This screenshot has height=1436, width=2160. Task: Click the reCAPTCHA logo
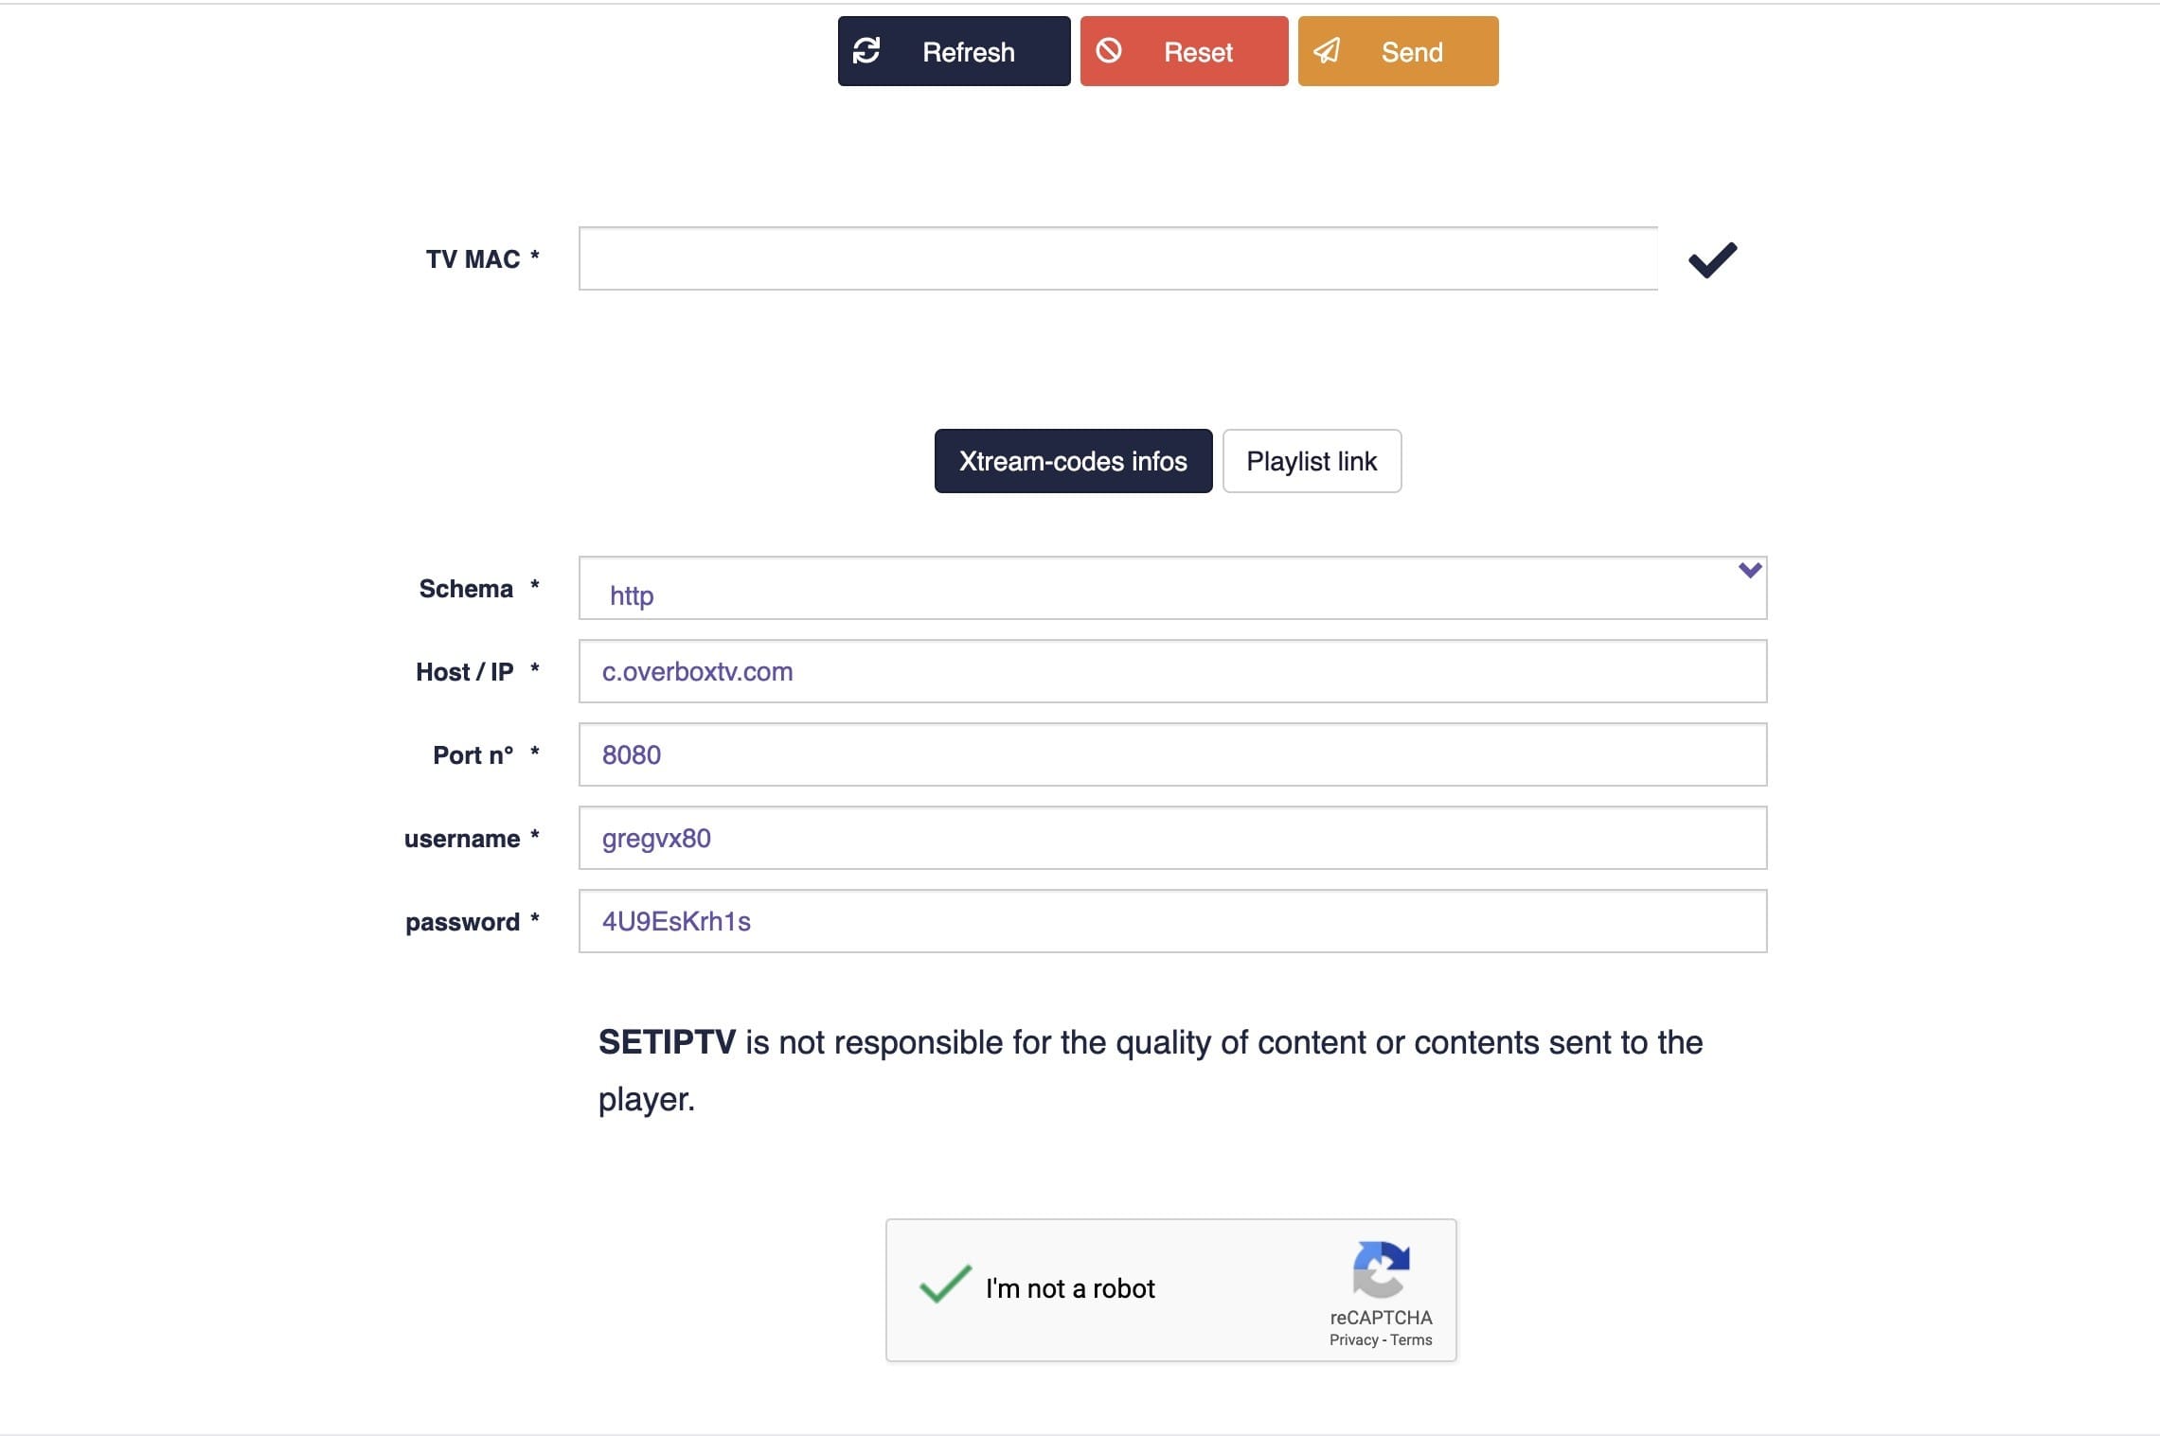pyautogui.click(x=1381, y=1269)
